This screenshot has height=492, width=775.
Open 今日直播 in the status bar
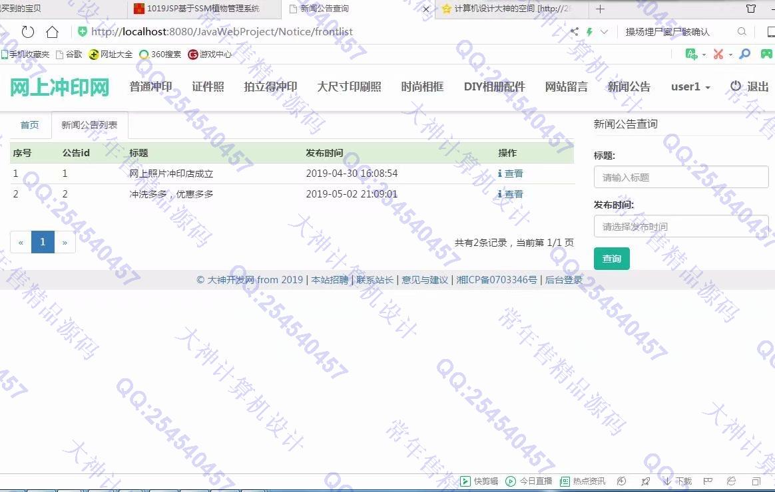tap(529, 481)
